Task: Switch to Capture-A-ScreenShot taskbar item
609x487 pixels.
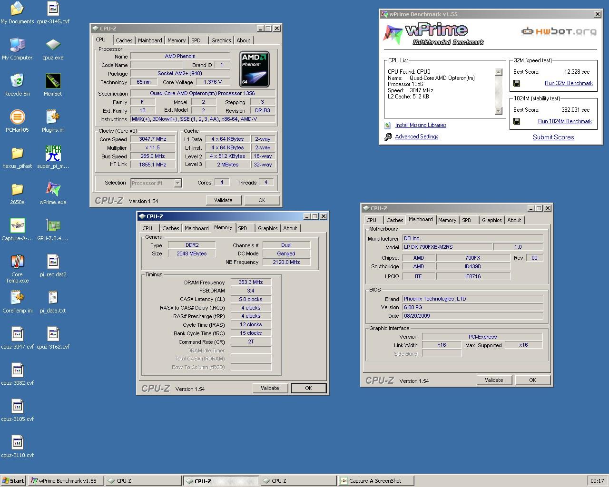Action: coord(375,481)
